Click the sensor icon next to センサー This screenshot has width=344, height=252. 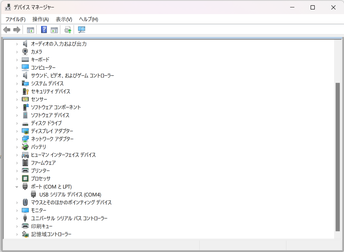(x=25, y=99)
